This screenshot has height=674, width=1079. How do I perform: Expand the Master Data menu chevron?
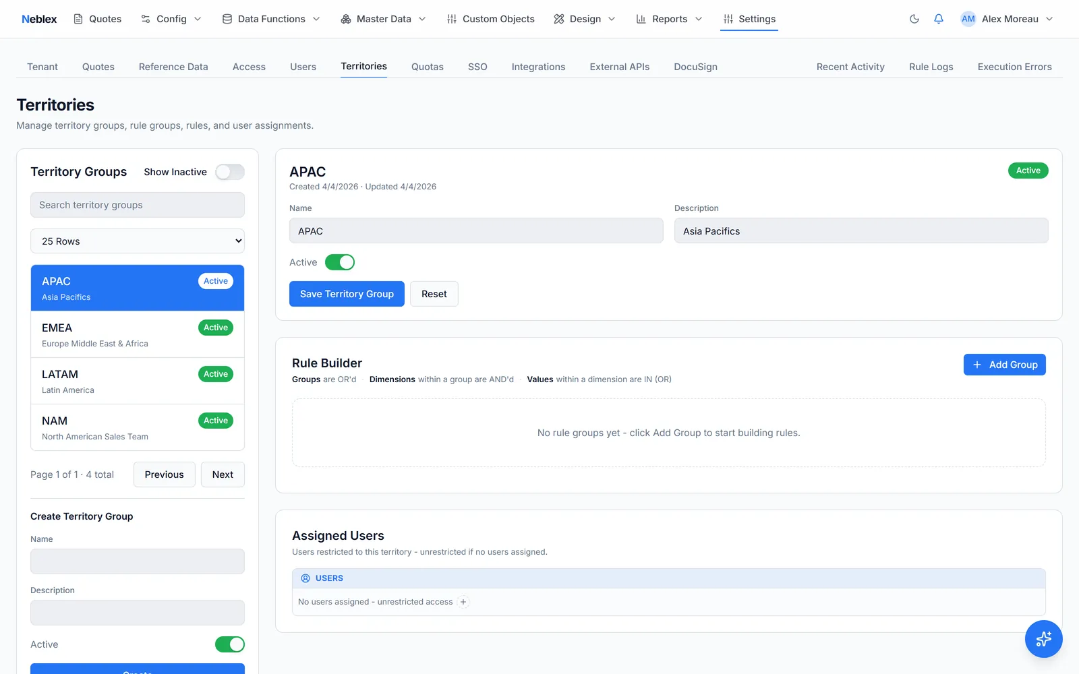[422, 19]
